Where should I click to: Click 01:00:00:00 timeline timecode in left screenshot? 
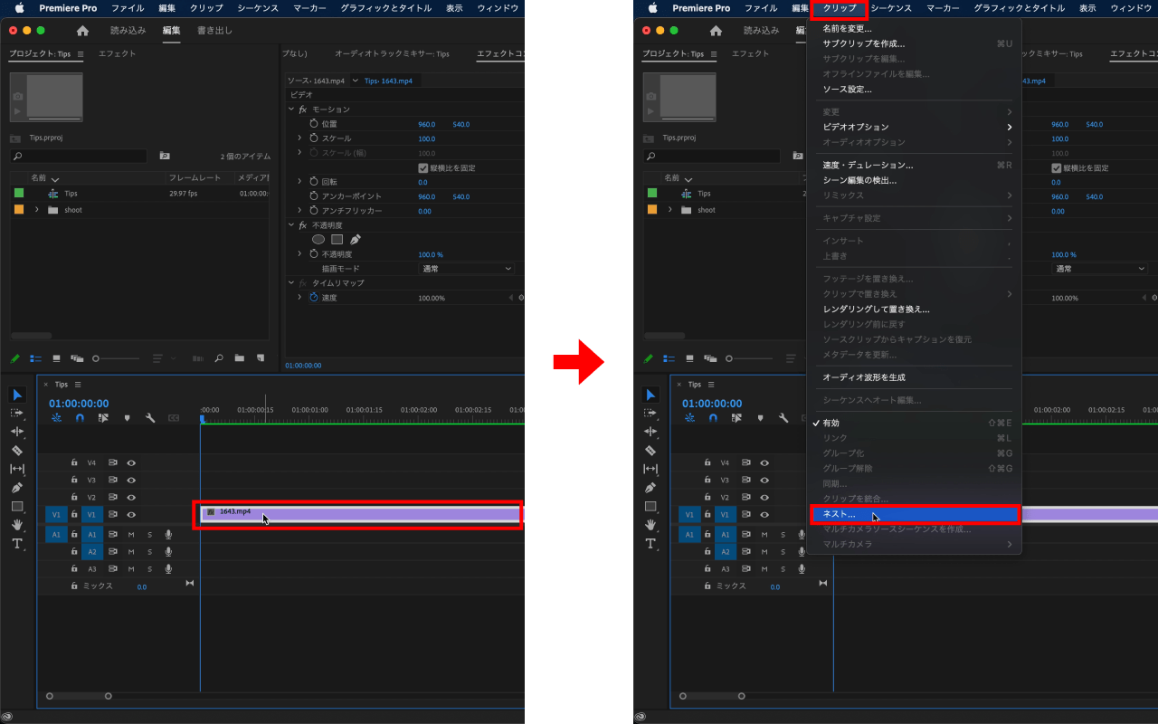click(79, 404)
